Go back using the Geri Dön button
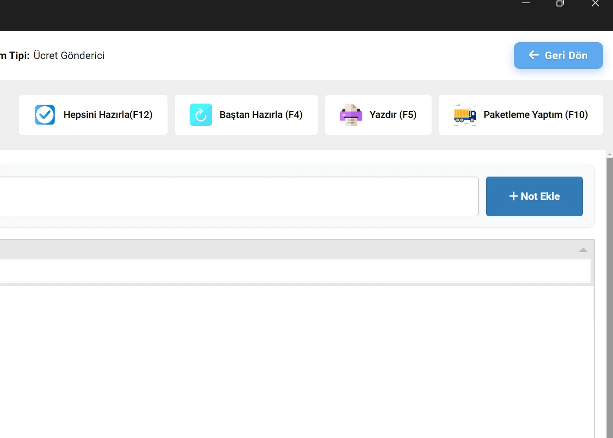Screen dimensions: 613x438 tap(558, 55)
